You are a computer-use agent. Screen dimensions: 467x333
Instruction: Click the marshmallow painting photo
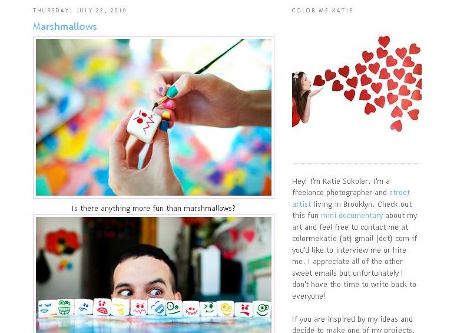coord(154,117)
